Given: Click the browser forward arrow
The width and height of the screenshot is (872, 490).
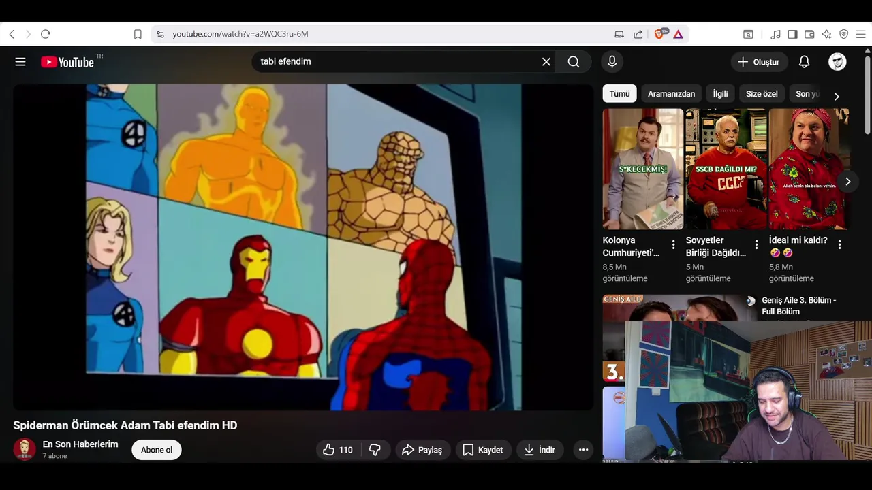Looking at the screenshot, I should coord(28,34).
